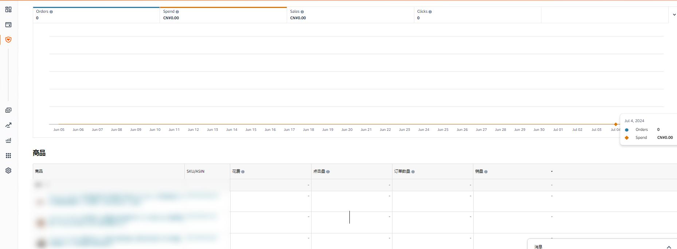Click the Jun 20 axis label
The height and width of the screenshot is (249, 677).
(x=347, y=130)
